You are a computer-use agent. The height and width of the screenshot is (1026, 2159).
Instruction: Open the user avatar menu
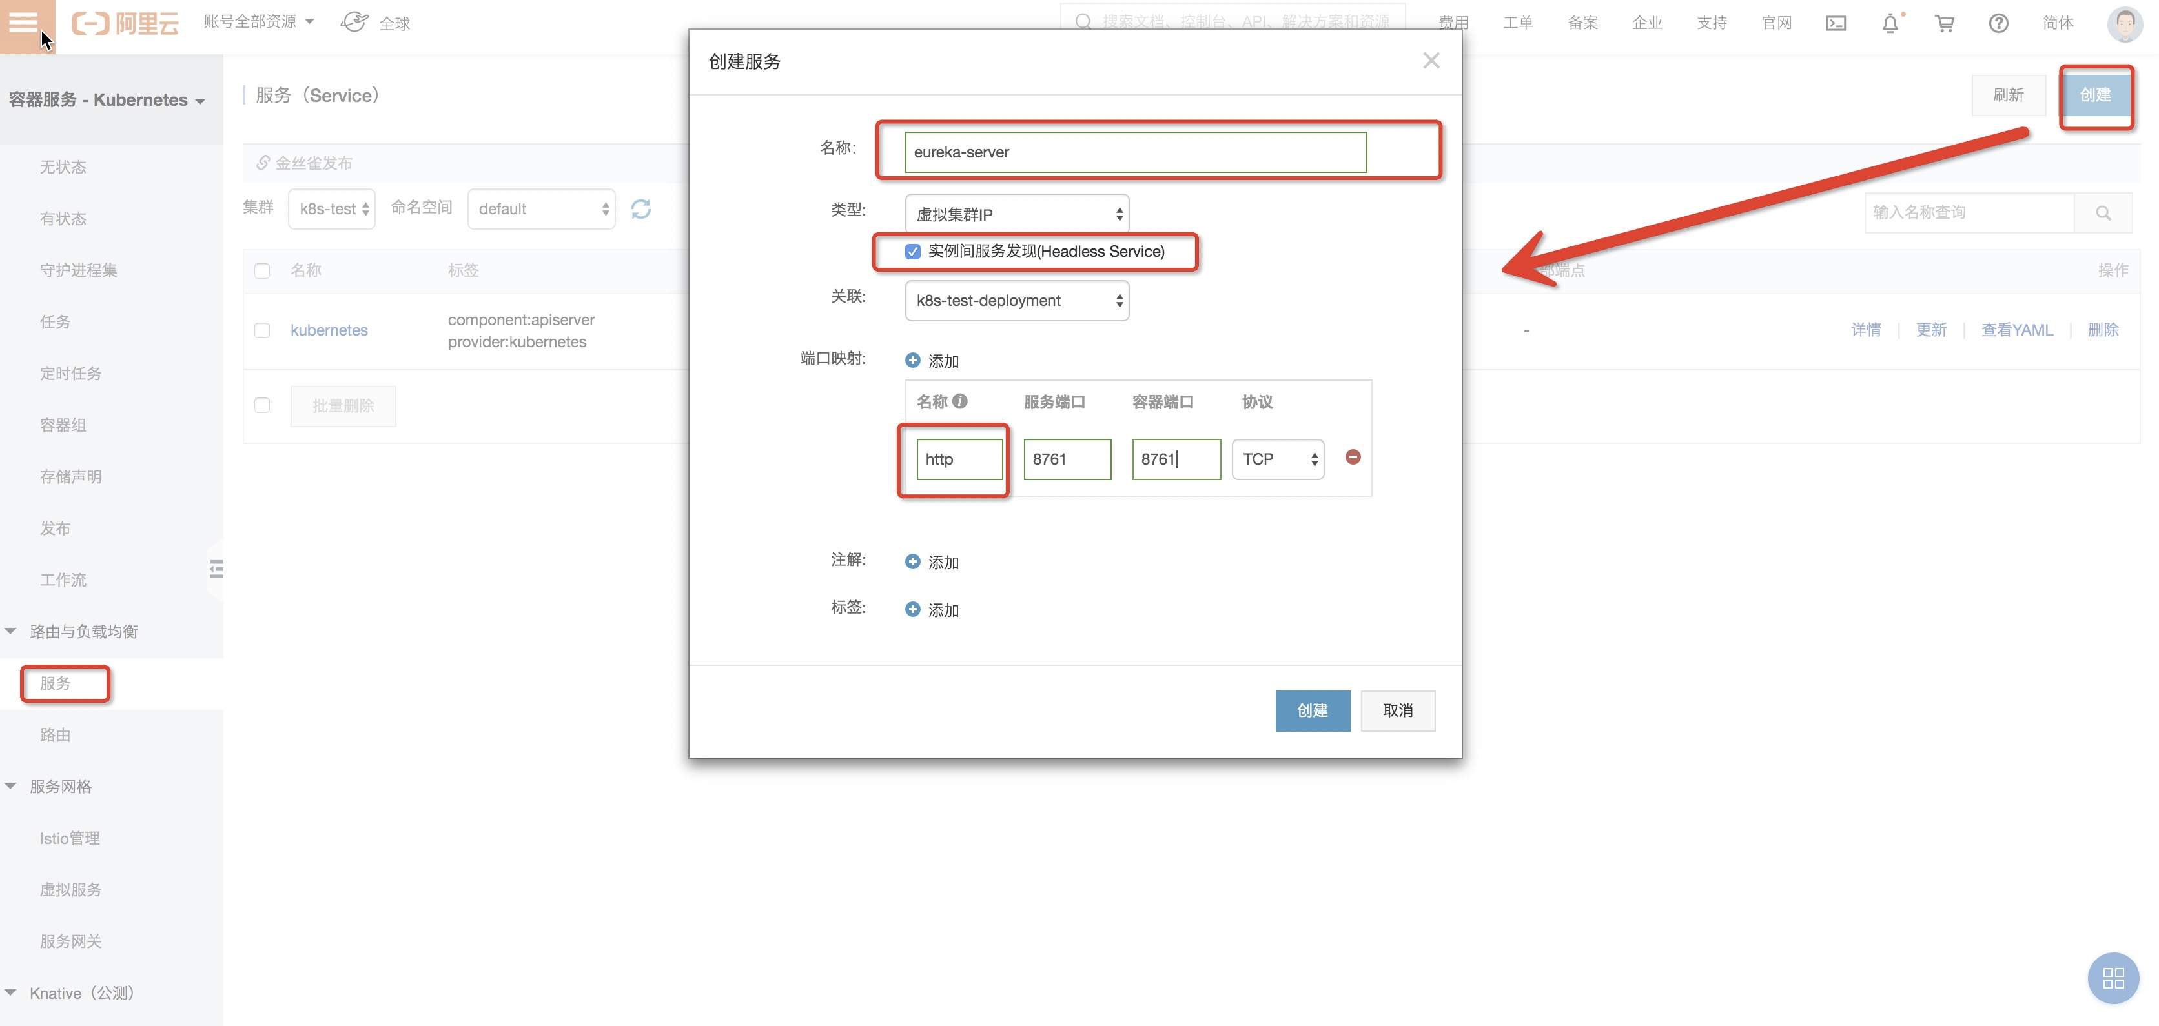tap(2125, 23)
